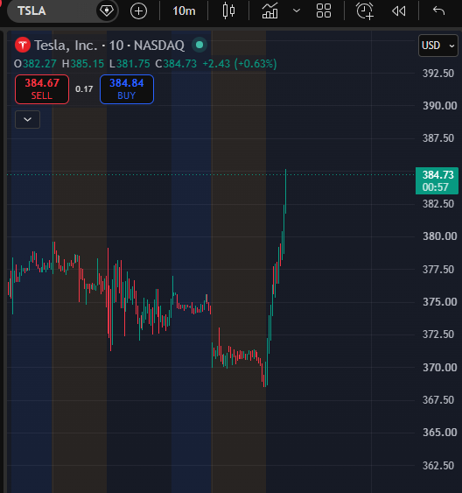Undo the last chart action
This screenshot has height=493, width=462.
pyautogui.click(x=438, y=11)
